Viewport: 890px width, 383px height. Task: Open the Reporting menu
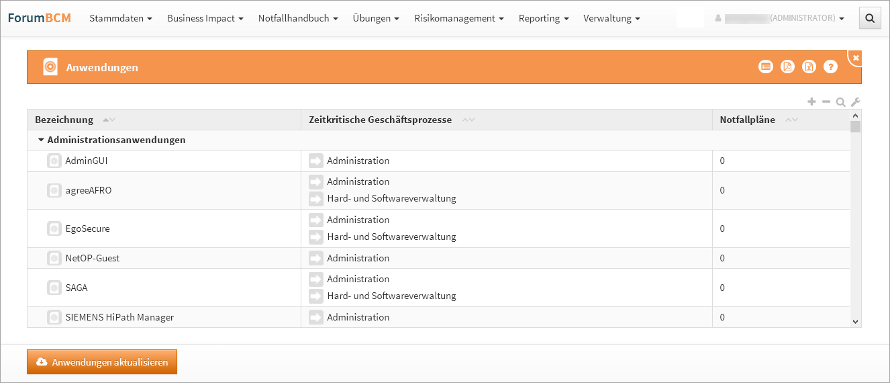(544, 19)
